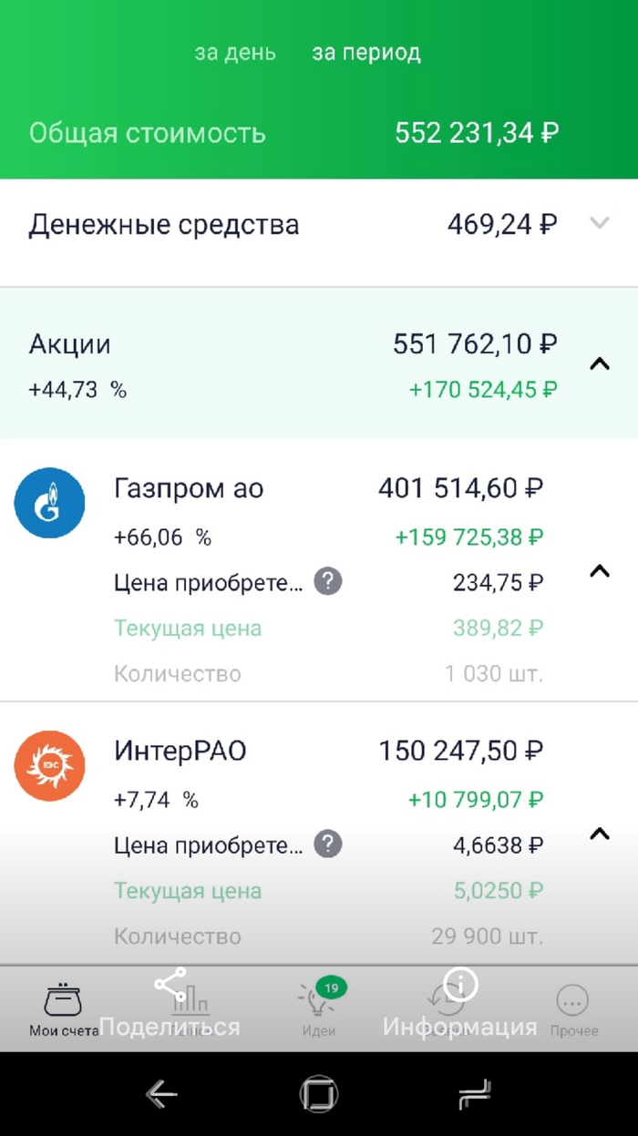Tap the Газпром ао stock name
638x1136 pixels.
click(x=189, y=489)
